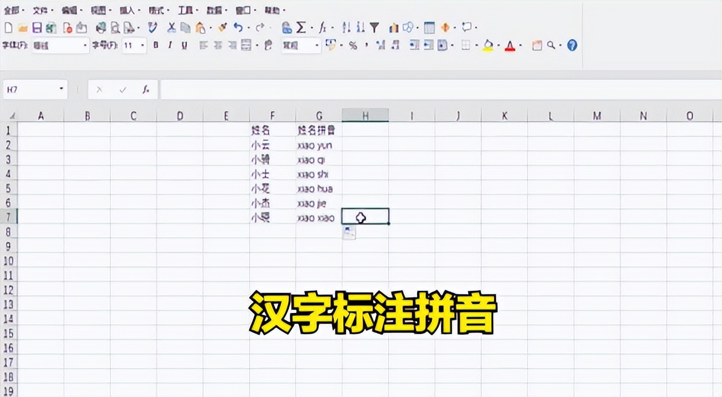This screenshot has height=397, width=722.
Task: Toggle Align Right
Action: 232,46
